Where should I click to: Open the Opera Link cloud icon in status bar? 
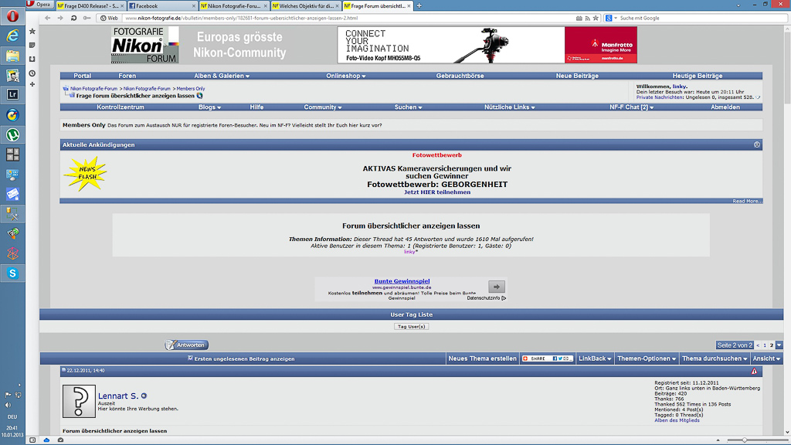(46, 440)
